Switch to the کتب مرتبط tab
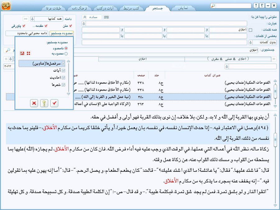Viewport: 280px width, 210px height. 131,8
